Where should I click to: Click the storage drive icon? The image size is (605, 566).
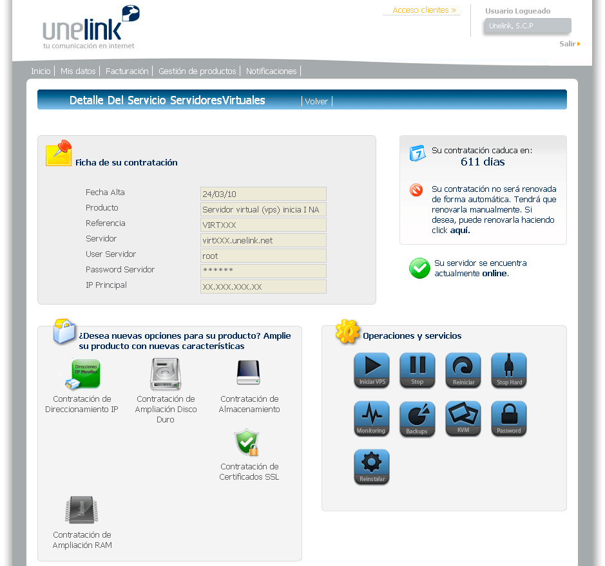tap(249, 372)
